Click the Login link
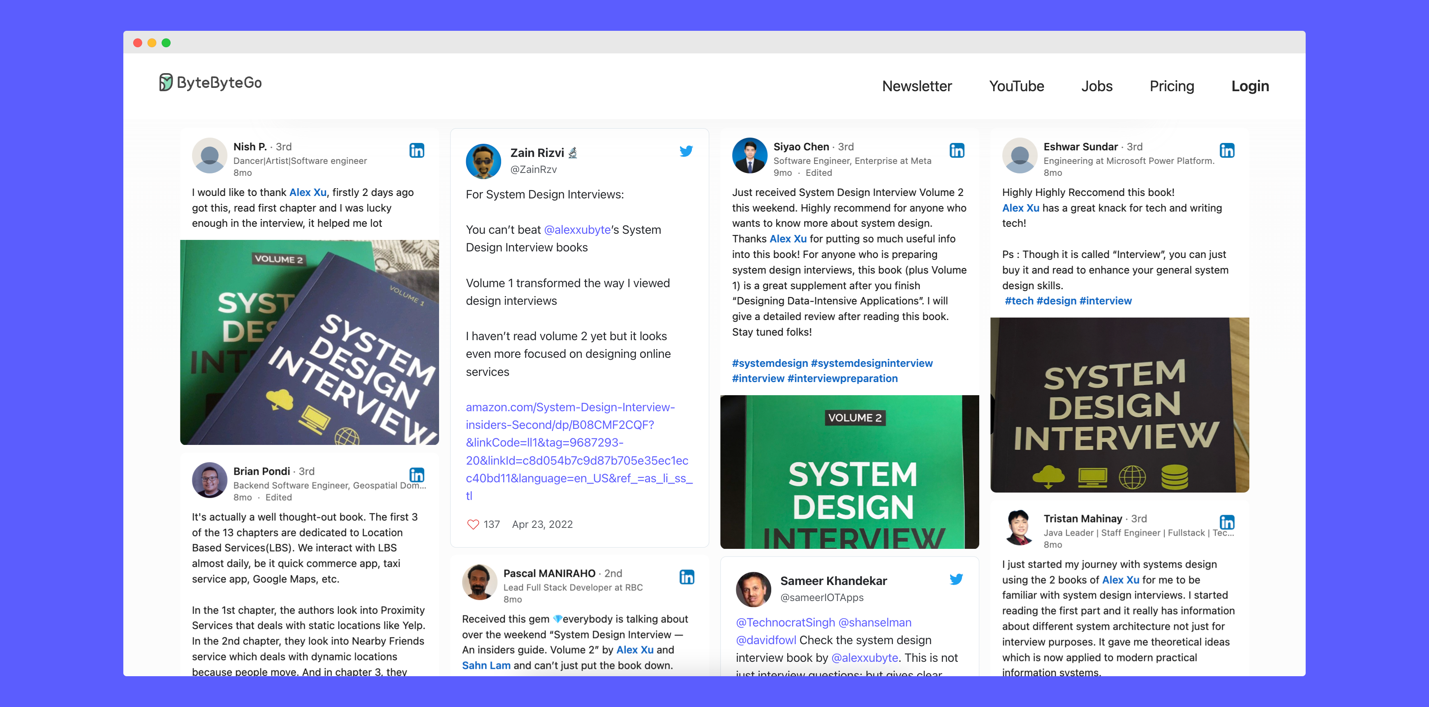 pos(1250,87)
